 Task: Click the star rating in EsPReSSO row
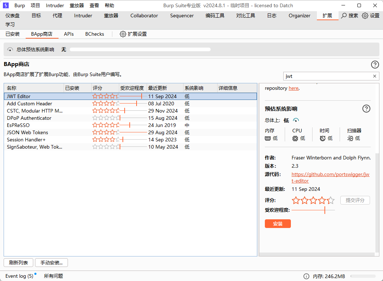[106, 125]
